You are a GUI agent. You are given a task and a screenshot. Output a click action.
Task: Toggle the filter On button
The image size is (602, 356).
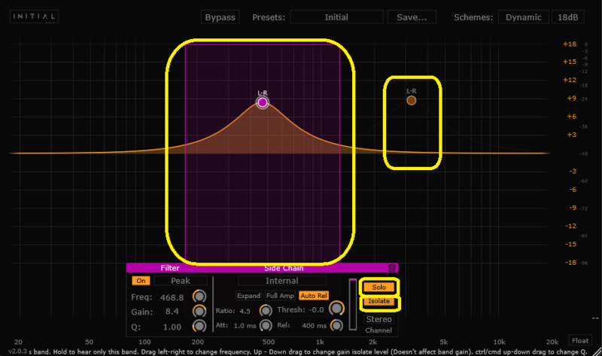[141, 281]
